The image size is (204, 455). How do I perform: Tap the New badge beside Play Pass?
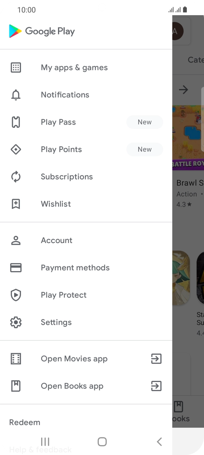pyautogui.click(x=145, y=122)
